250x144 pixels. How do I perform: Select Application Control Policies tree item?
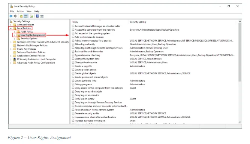[31, 56]
